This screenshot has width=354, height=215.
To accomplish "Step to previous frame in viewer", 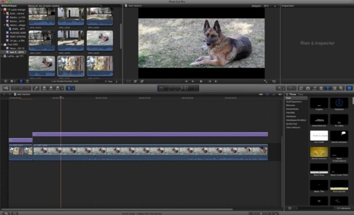I will [x=210, y=82].
